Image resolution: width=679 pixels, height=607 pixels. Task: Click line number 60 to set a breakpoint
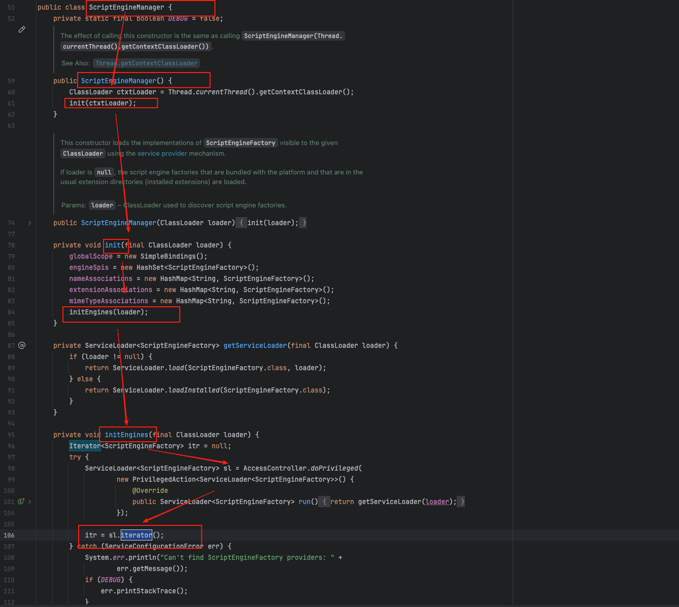(x=11, y=92)
